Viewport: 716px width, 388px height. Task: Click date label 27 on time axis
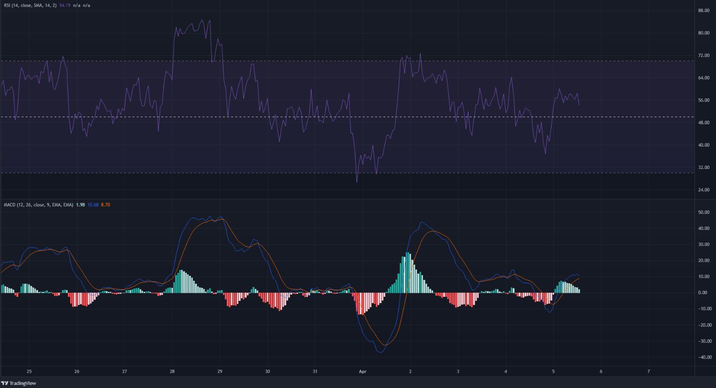(125, 371)
